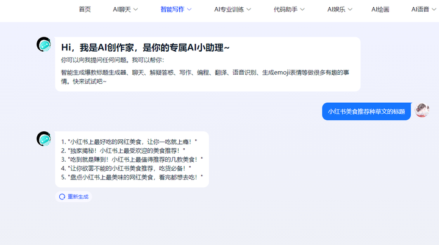Click the heading Hi，我是AI创作家
Viewport: 439px width, 245px height.
[145, 47]
